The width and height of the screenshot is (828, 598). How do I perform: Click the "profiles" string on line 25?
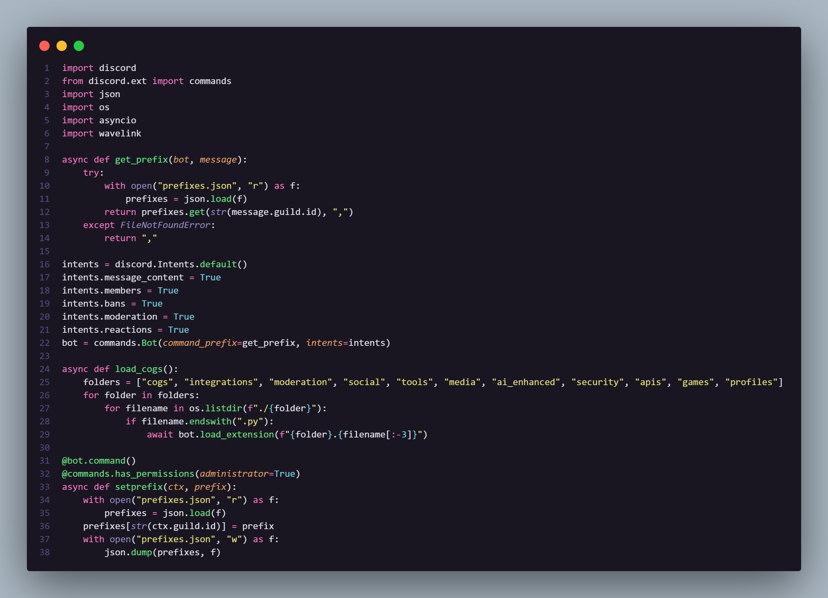point(751,382)
